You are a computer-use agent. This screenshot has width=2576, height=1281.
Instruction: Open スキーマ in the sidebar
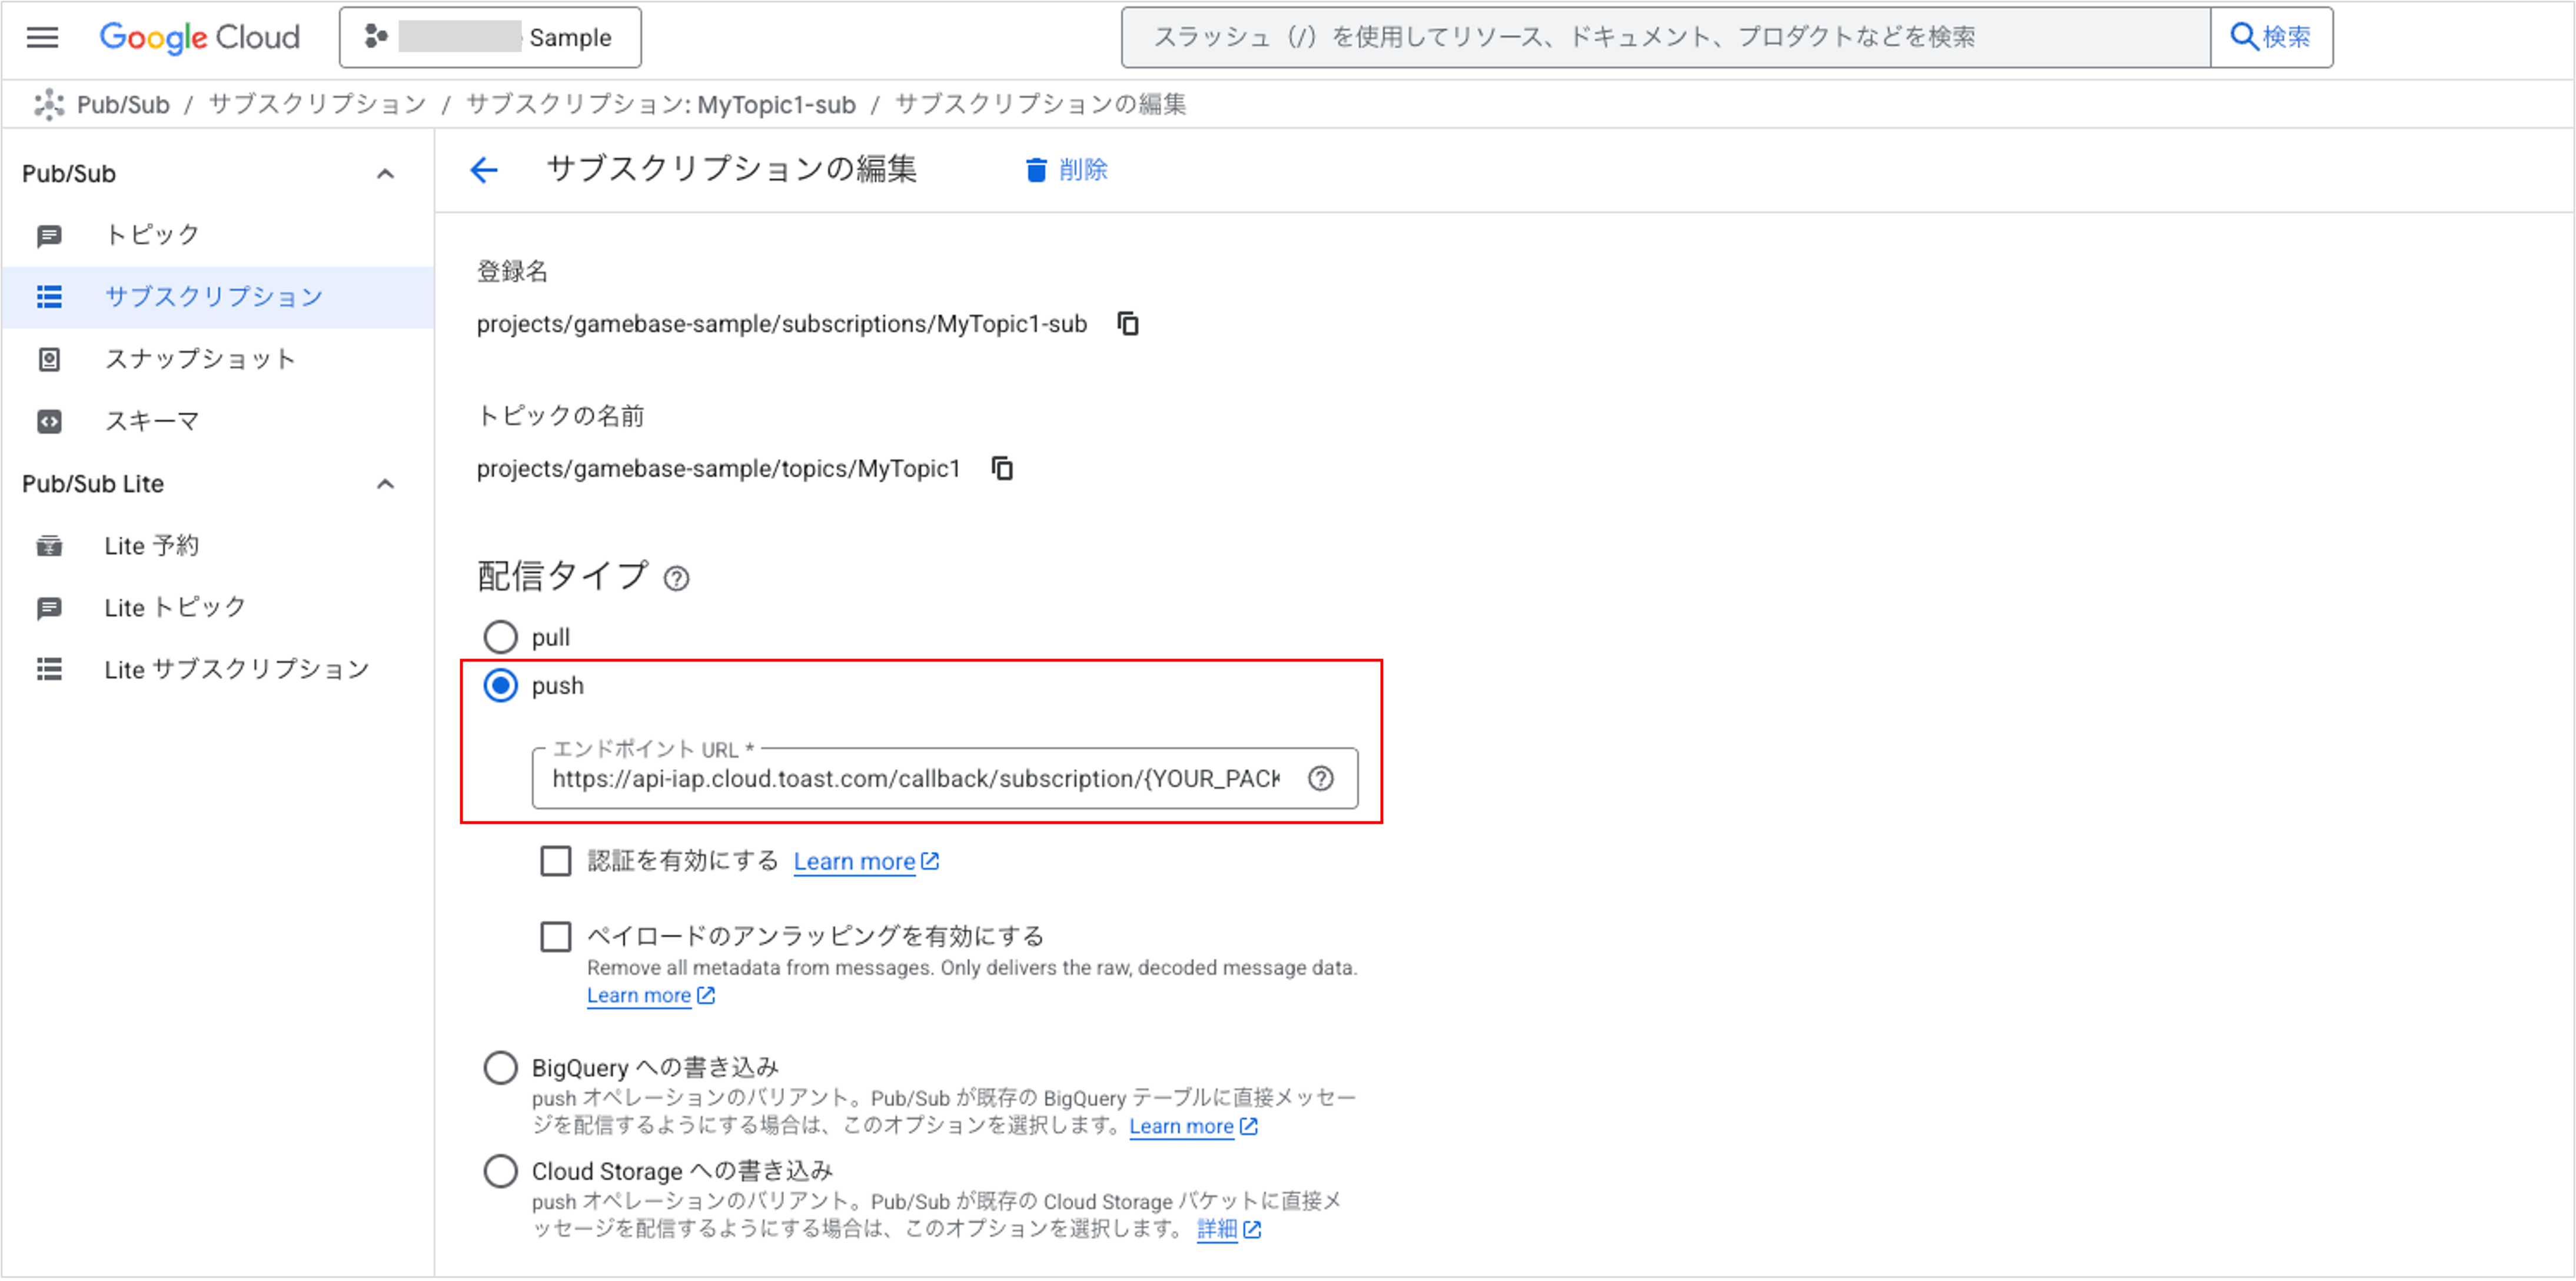point(218,421)
